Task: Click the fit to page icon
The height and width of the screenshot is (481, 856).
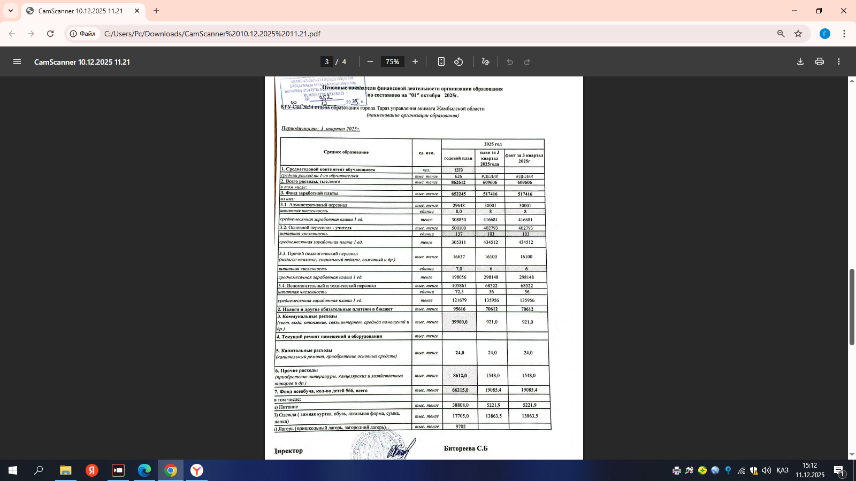Action: click(x=441, y=62)
